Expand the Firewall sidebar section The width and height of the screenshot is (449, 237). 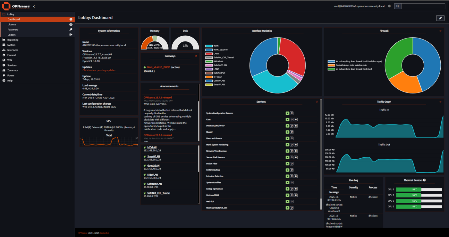tap(12, 55)
